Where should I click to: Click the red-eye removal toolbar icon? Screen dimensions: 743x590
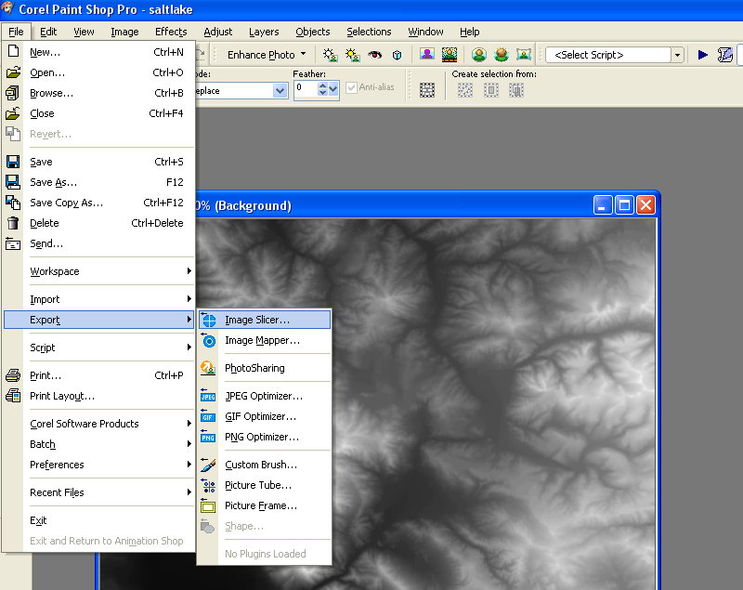(375, 55)
